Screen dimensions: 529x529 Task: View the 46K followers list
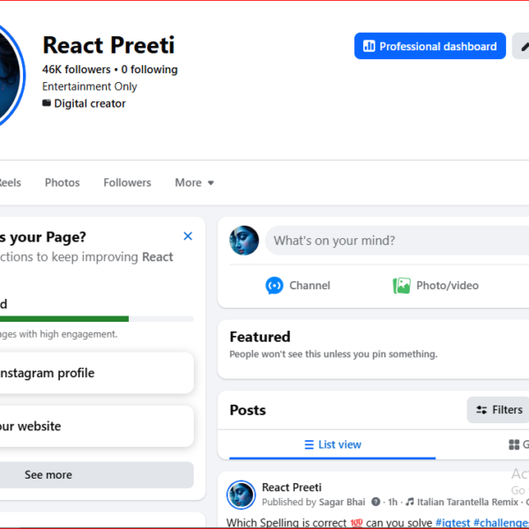(x=76, y=70)
